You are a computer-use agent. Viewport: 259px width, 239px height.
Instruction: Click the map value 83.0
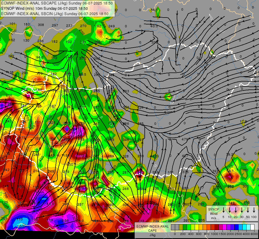(x=50, y=204)
